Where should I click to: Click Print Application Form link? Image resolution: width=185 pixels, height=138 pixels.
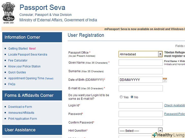pos(22,119)
